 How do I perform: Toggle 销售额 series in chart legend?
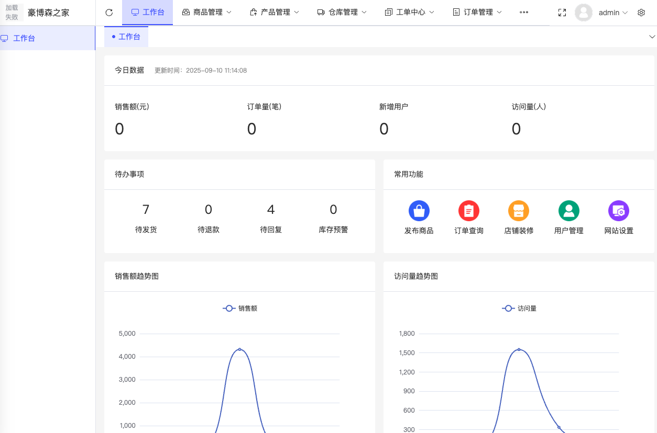240,309
